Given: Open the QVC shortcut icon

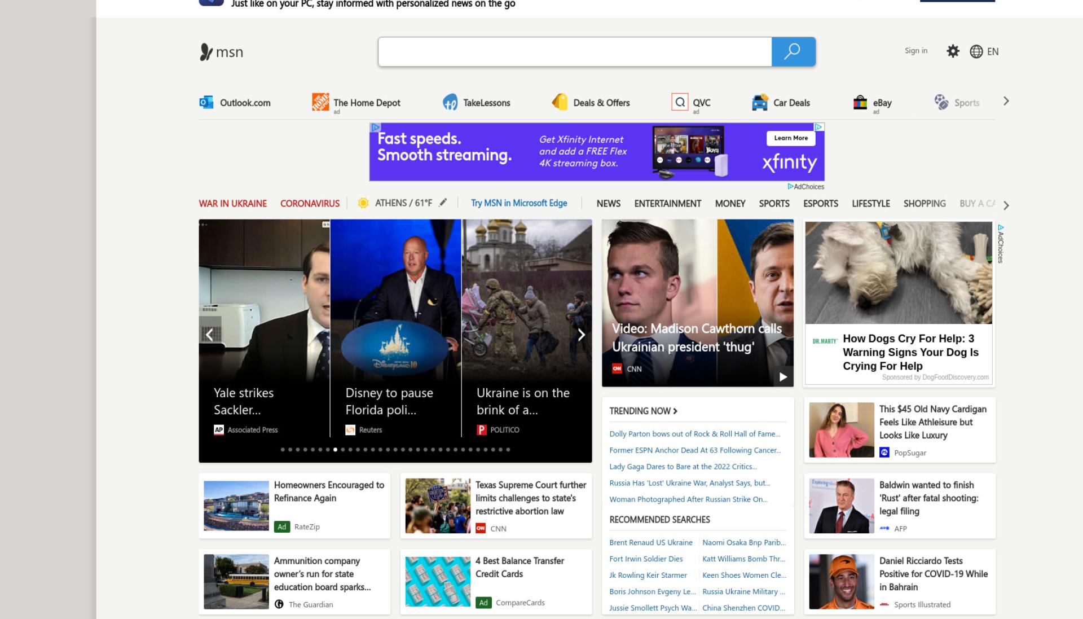Looking at the screenshot, I should (680, 102).
